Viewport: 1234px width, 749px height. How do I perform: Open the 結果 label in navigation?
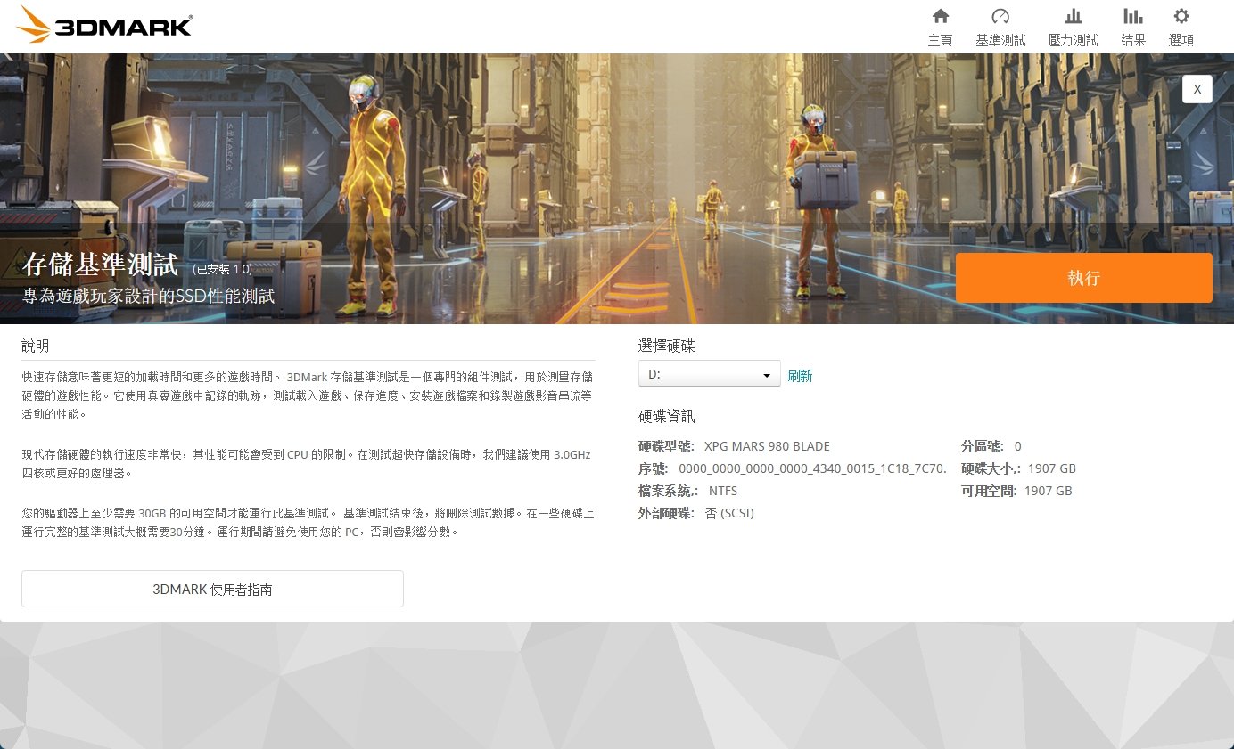pyautogui.click(x=1133, y=40)
